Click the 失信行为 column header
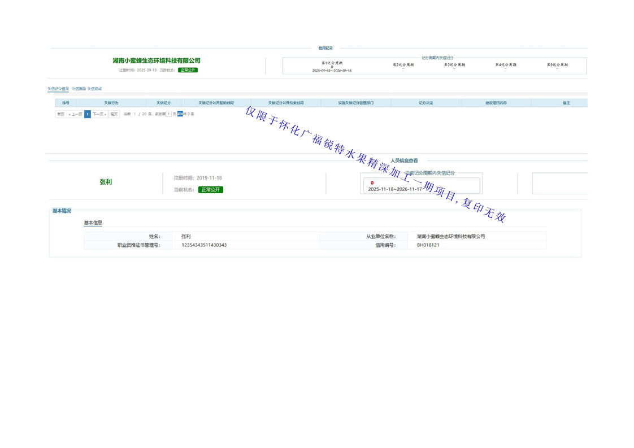The height and width of the screenshot is (448, 634). pyautogui.click(x=111, y=103)
